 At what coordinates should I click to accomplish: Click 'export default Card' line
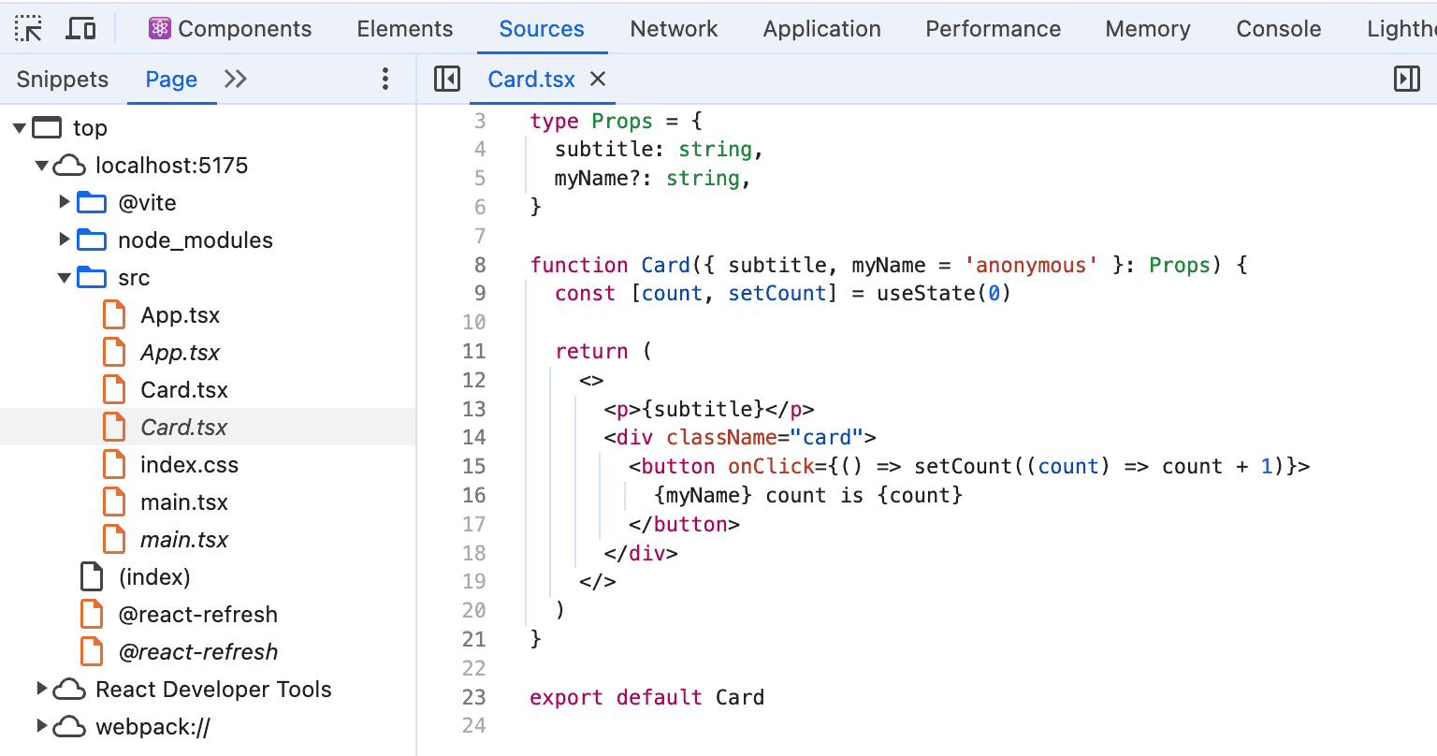coord(647,697)
